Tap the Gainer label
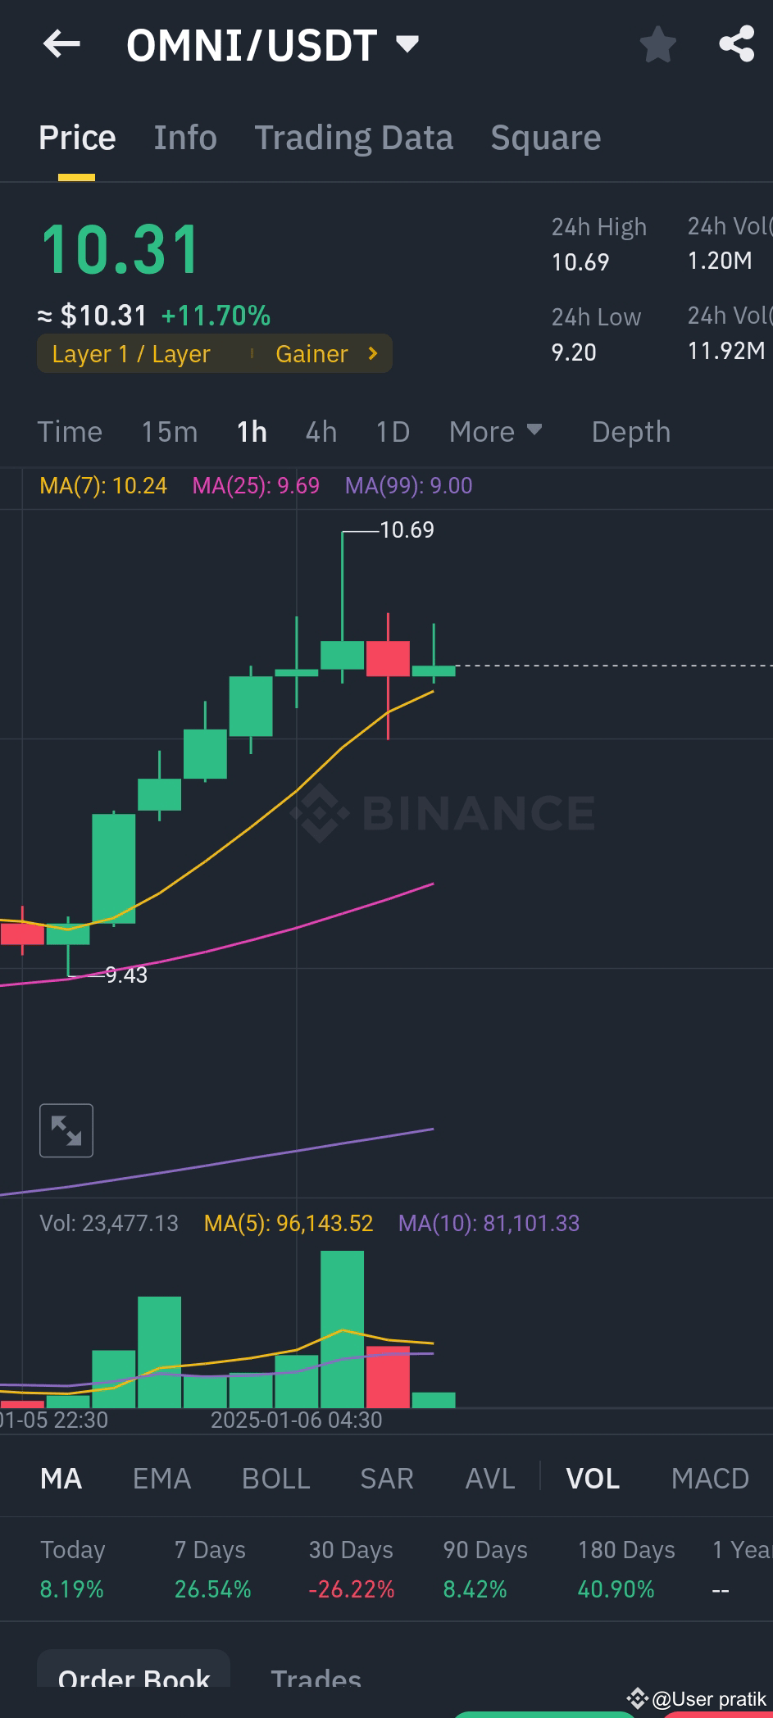Screen dimensions: 773x1718 tap(311, 353)
